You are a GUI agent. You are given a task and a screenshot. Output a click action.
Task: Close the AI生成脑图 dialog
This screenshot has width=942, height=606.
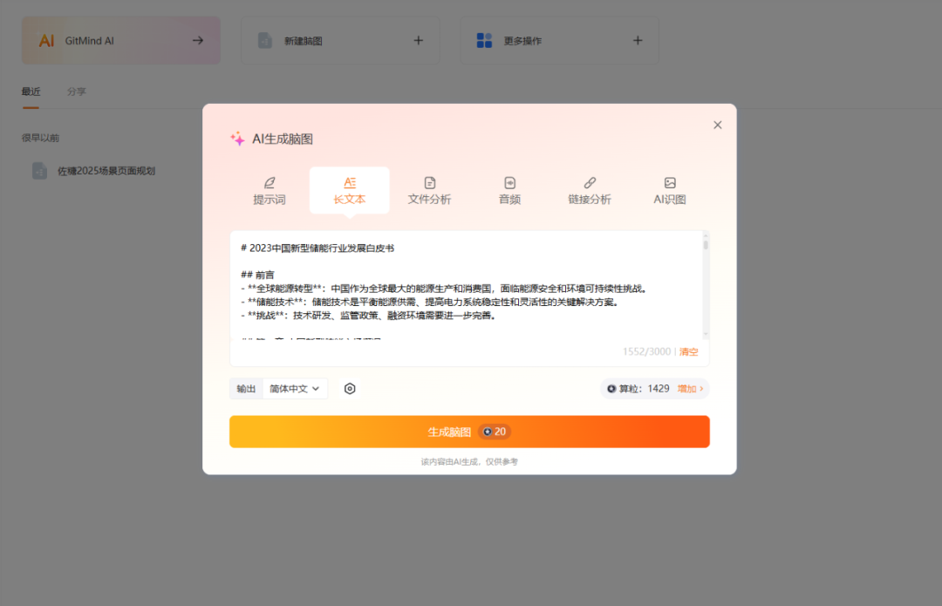click(x=717, y=125)
